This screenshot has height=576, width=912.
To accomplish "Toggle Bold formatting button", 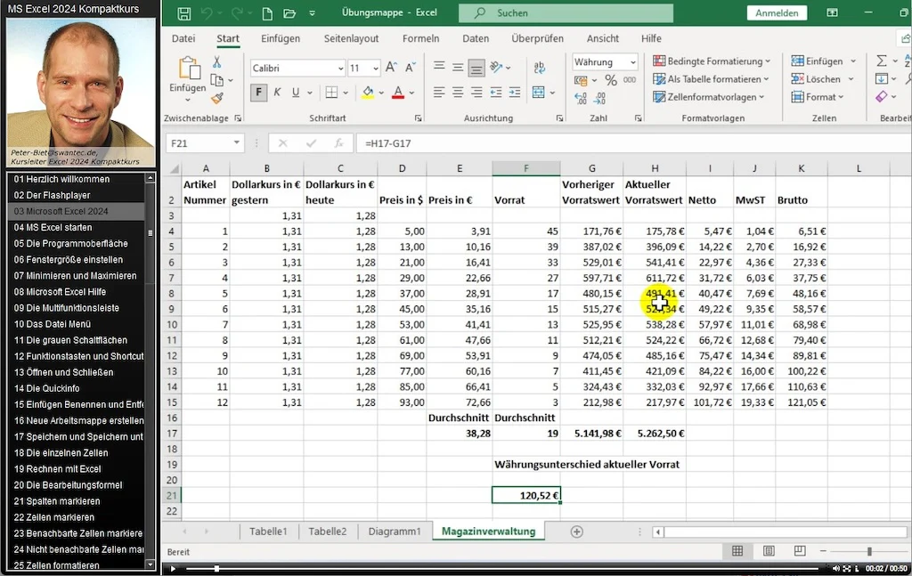I will 259,92.
